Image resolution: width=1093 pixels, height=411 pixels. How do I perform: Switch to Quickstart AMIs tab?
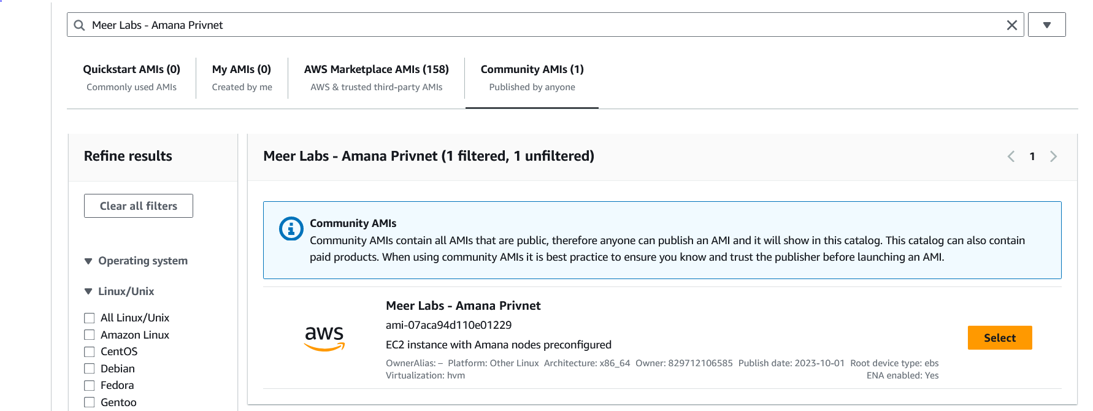coord(131,77)
